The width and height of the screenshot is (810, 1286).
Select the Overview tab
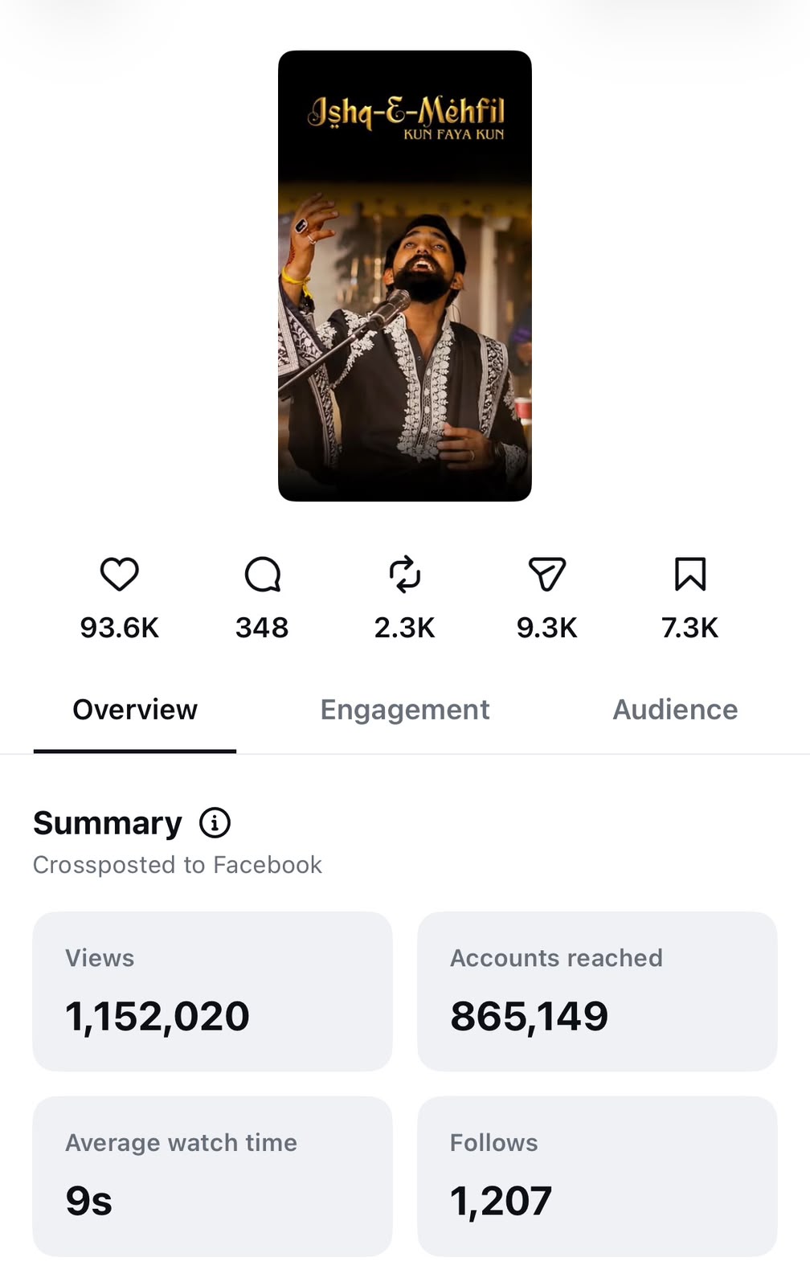point(135,710)
